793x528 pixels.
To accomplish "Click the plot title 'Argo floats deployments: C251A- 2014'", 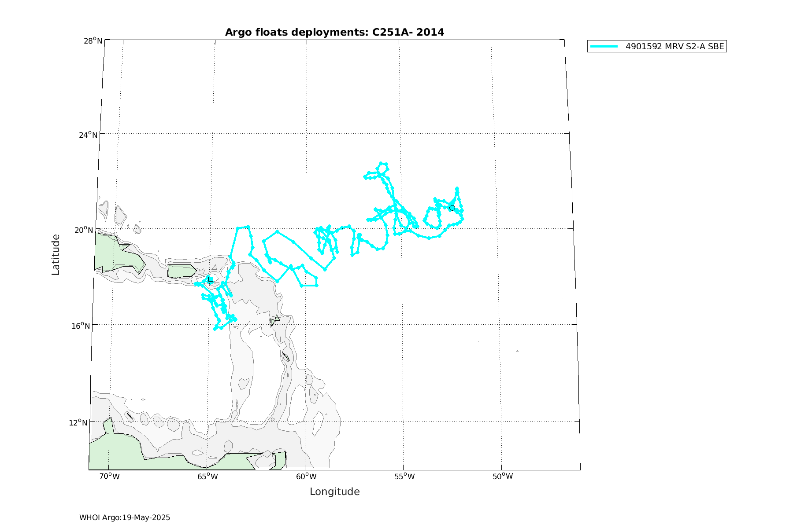I will click(334, 32).
